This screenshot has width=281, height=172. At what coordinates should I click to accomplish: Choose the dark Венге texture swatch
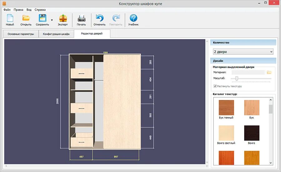[x=252, y=133]
